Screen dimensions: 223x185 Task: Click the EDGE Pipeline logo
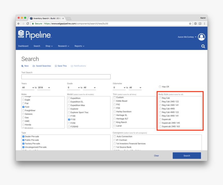pyautogui.click(x=34, y=35)
